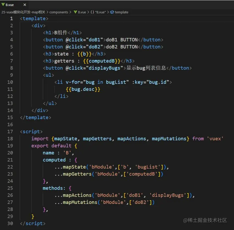The width and height of the screenshot is (234, 230).
Task: Open the components breadcrumb
Action: click(59, 12)
